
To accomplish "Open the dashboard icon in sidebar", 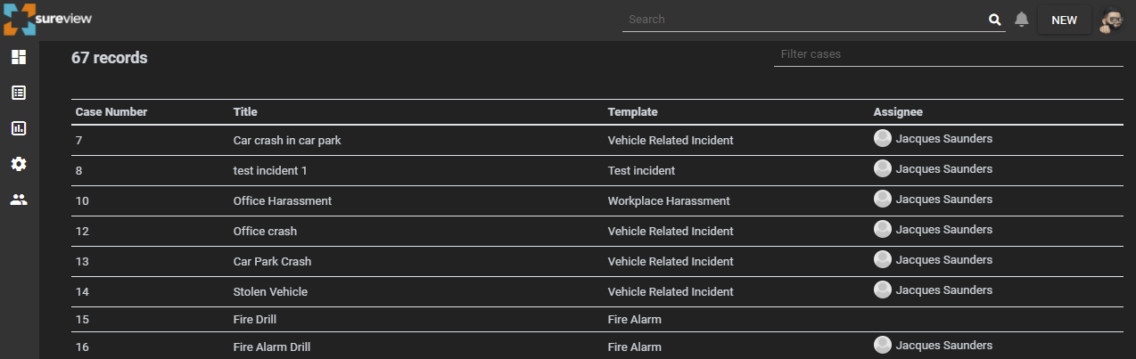I will [19, 57].
